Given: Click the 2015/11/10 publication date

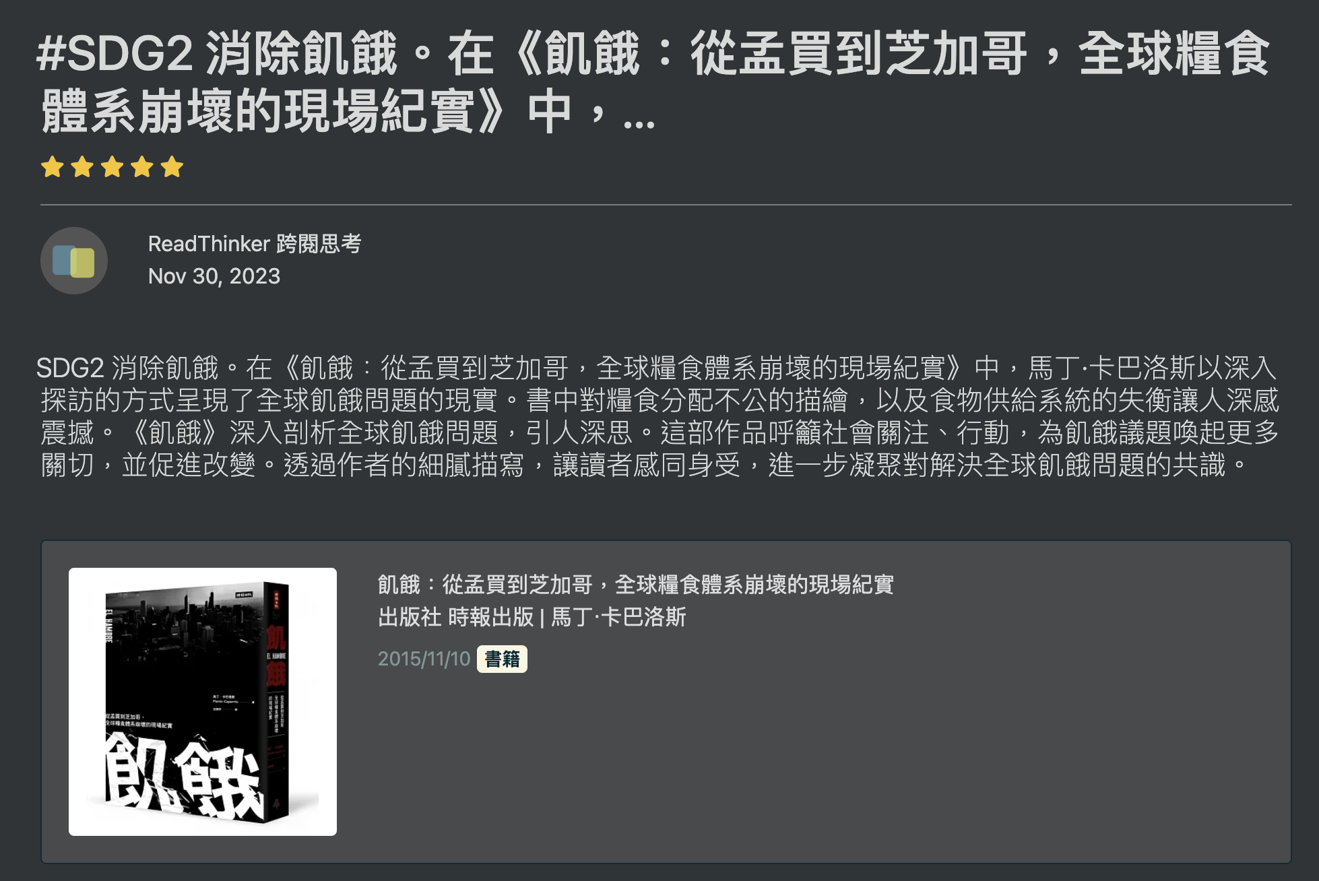Looking at the screenshot, I should (424, 659).
